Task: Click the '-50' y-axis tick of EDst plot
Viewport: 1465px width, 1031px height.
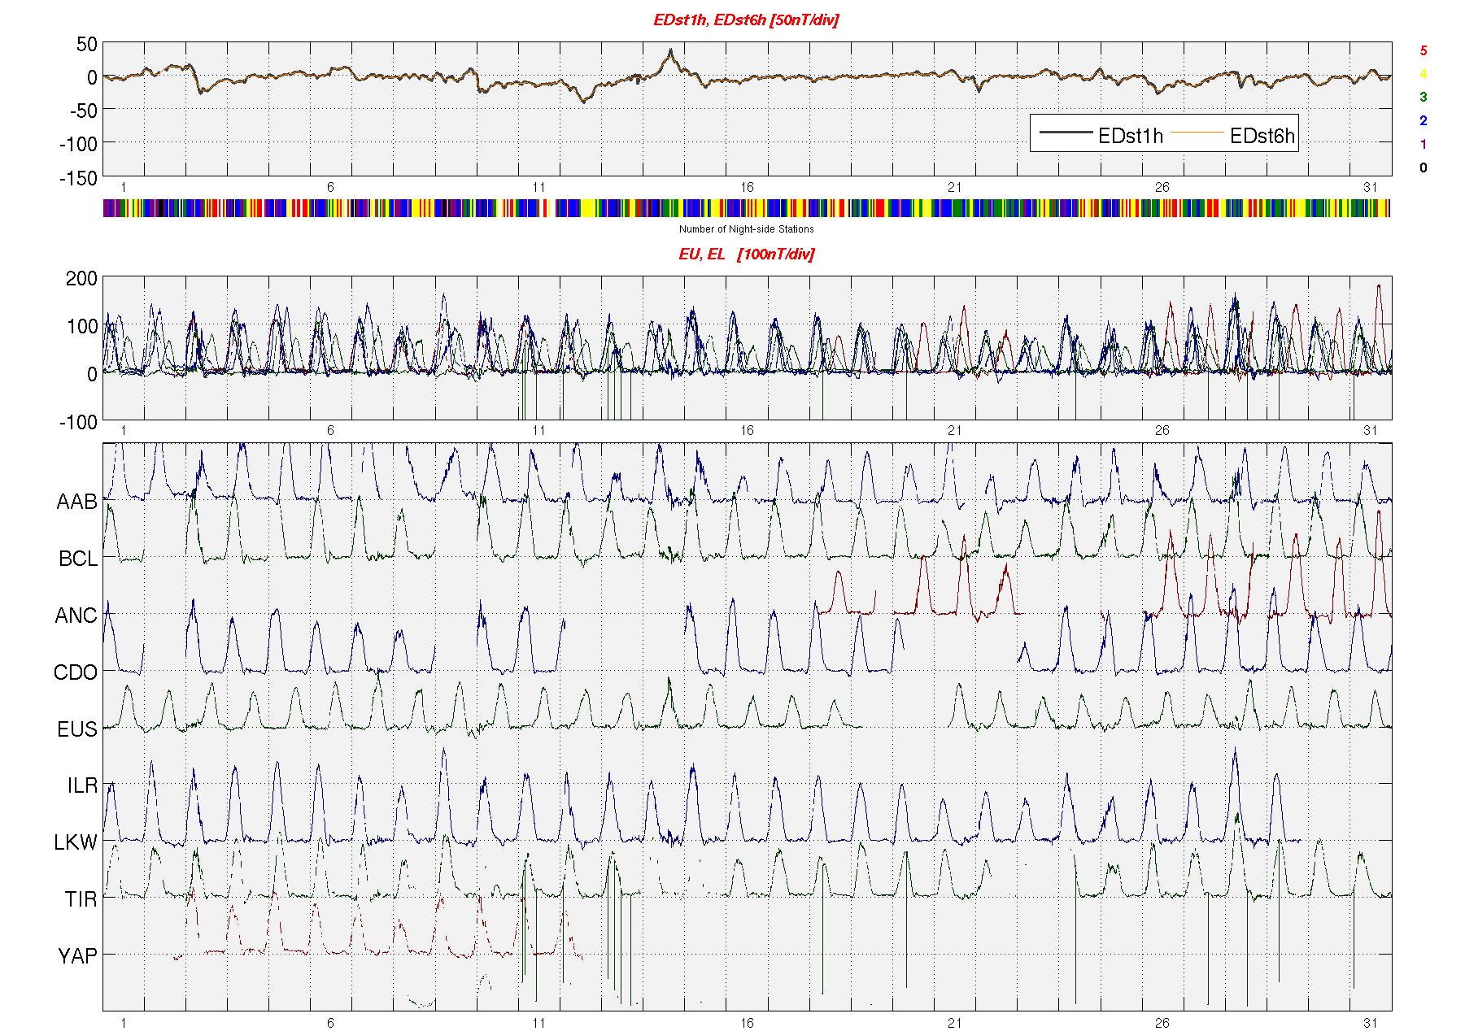Action: (x=81, y=111)
